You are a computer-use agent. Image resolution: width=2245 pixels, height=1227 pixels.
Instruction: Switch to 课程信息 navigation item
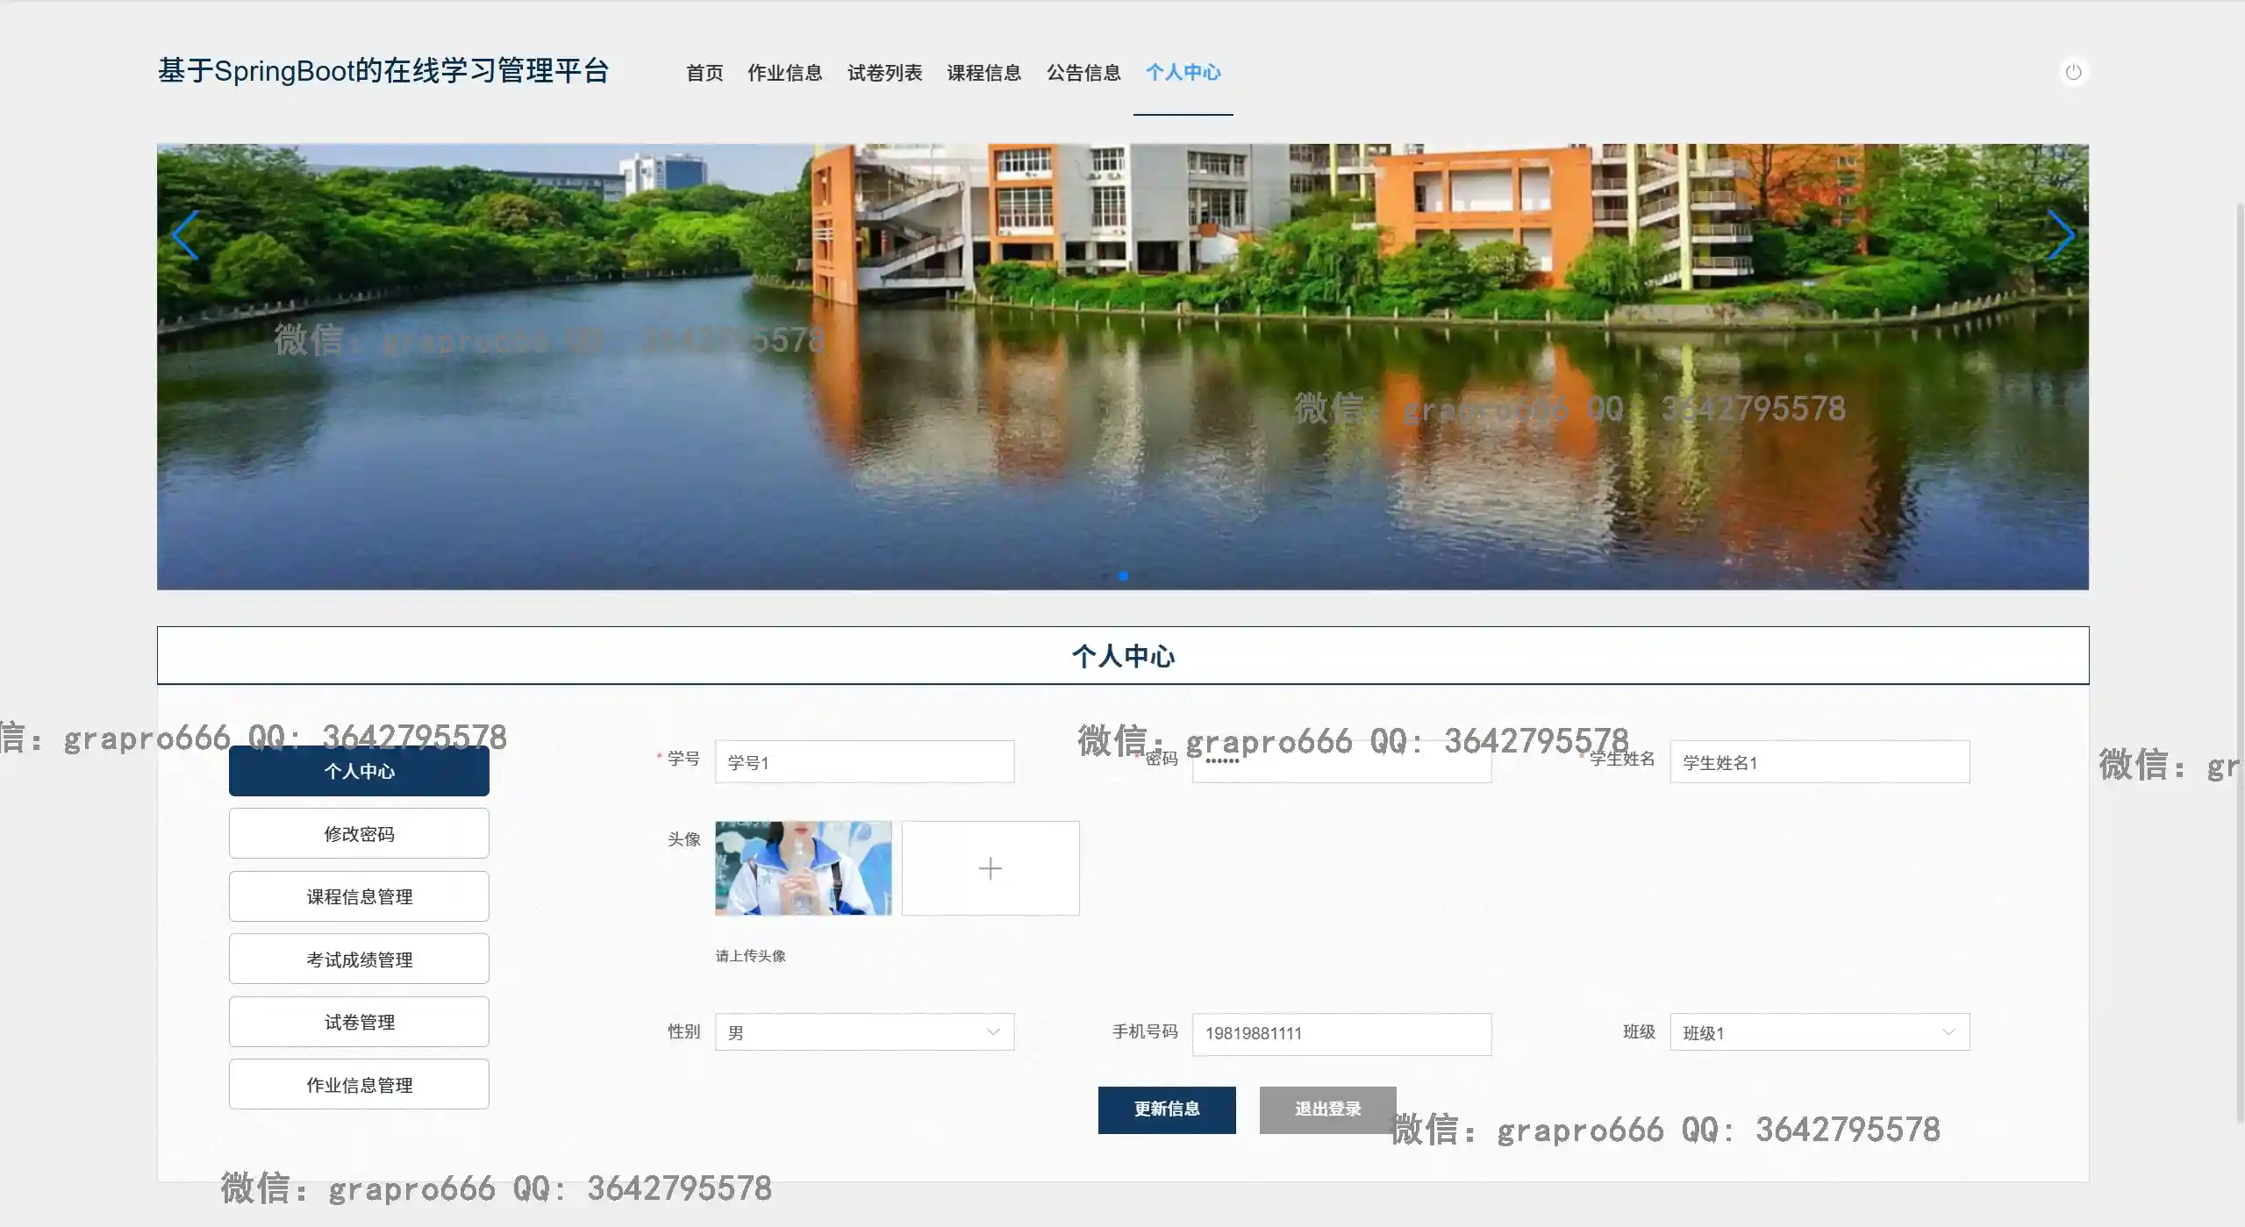(983, 73)
